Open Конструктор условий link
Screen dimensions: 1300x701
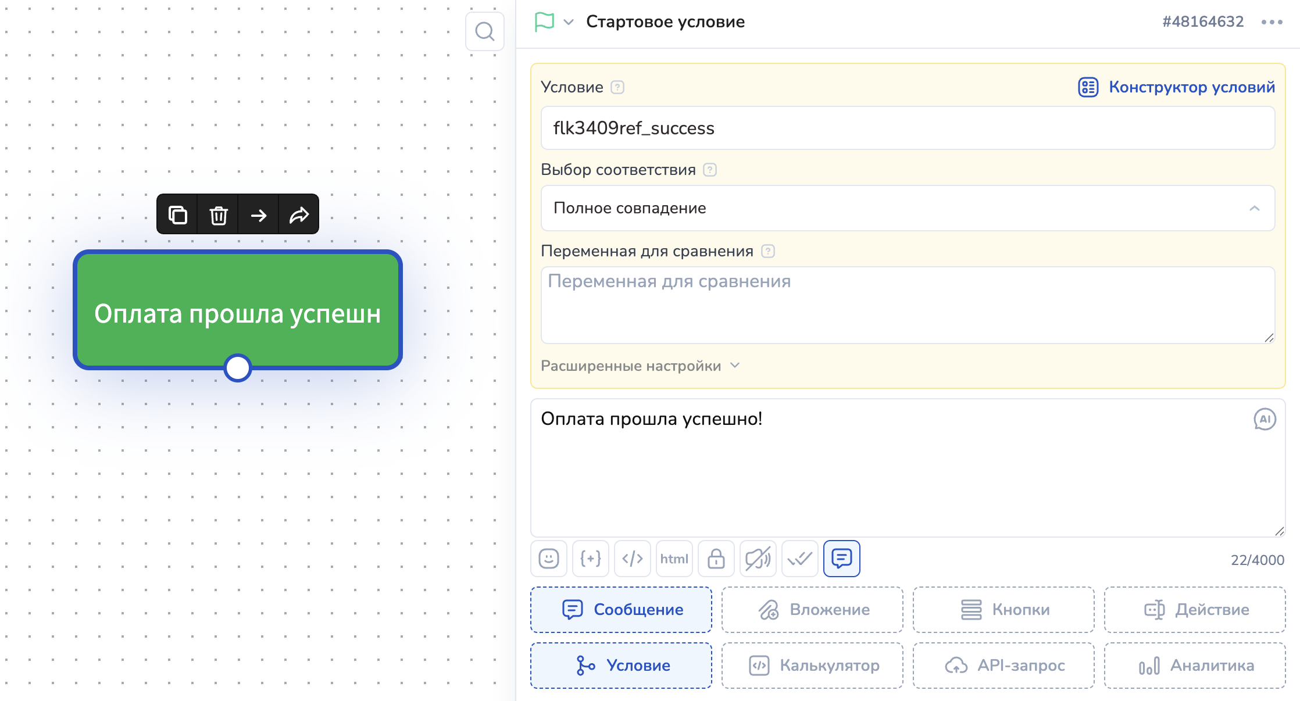pos(1176,87)
